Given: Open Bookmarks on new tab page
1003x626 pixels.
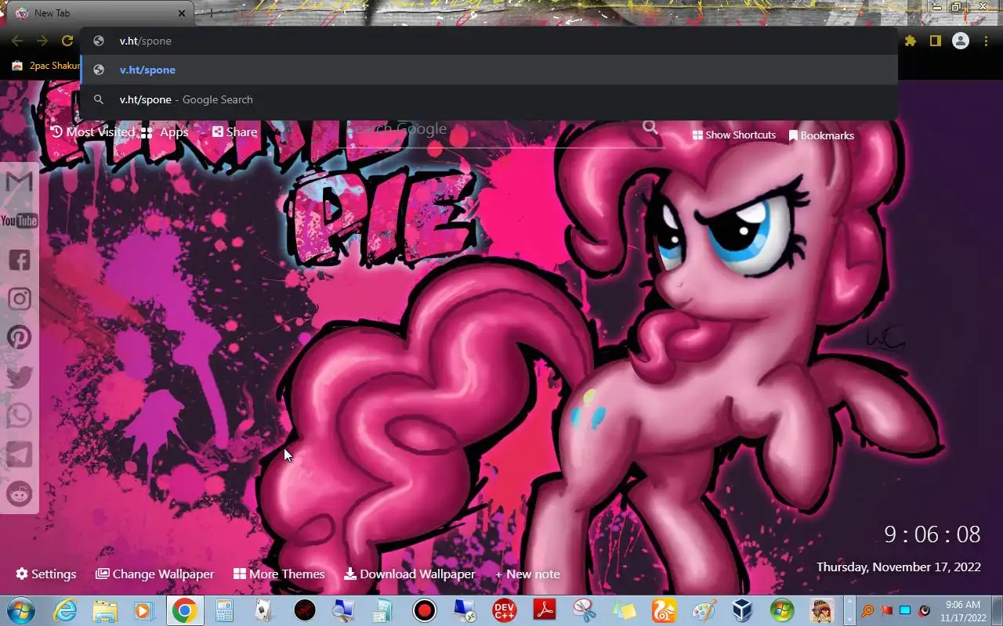Looking at the screenshot, I should pos(821,135).
